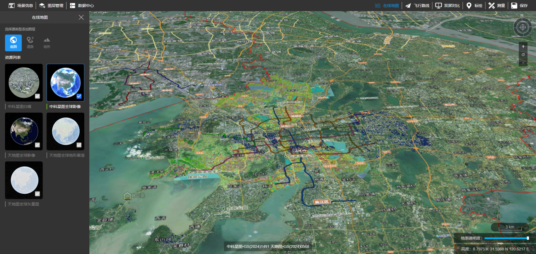
Task: Enable the 中科星图白模 checkbox
Action: point(38,96)
